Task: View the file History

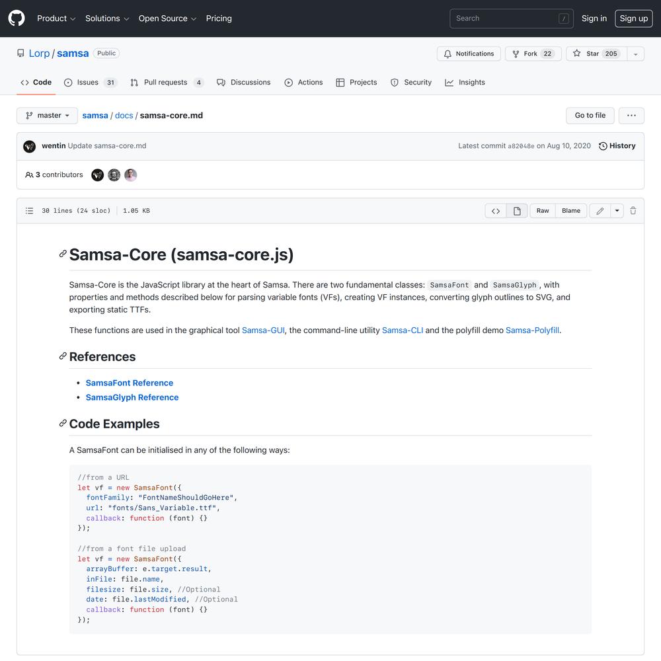Action: (x=617, y=146)
